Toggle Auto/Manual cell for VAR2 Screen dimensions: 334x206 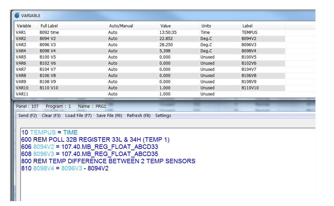(113, 39)
